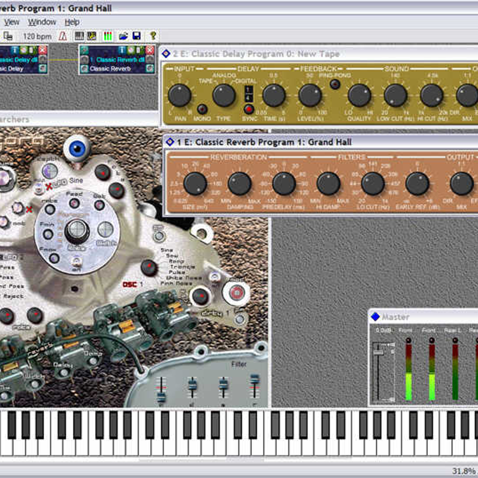Click the blue T icon on the Classic Reverb cell
Screen dimensions: 478x478
[121, 51]
